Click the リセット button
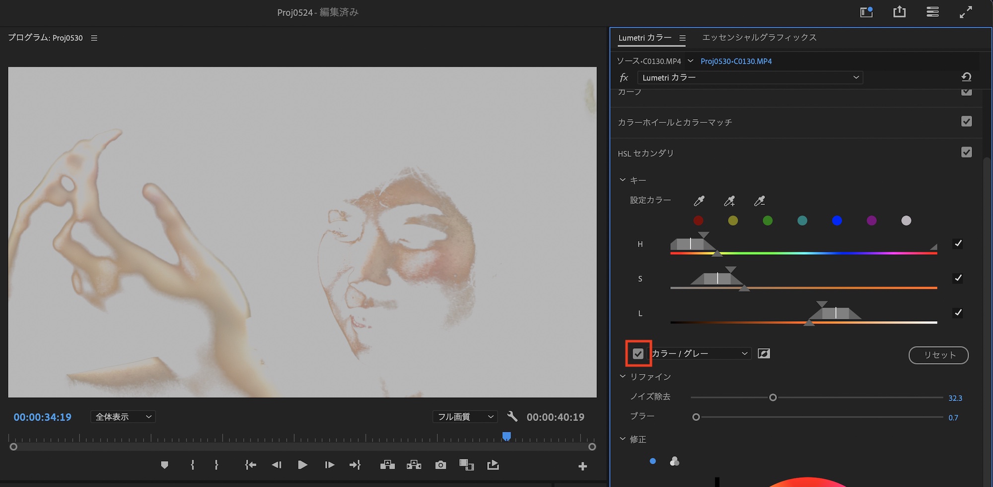Image resolution: width=993 pixels, height=487 pixels. (938, 355)
